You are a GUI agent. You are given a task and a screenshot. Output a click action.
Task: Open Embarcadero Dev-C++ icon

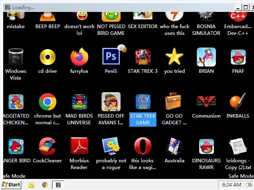coord(238,17)
